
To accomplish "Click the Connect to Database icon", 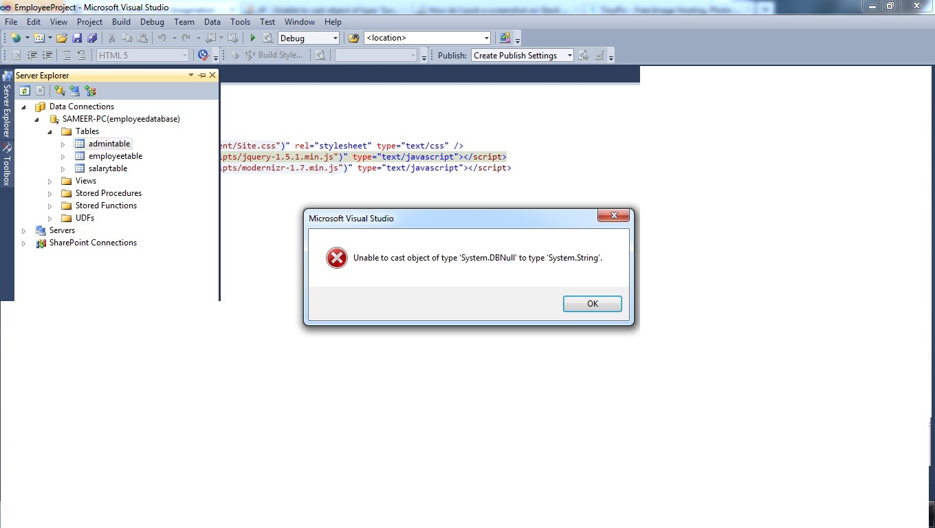I will (60, 91).
